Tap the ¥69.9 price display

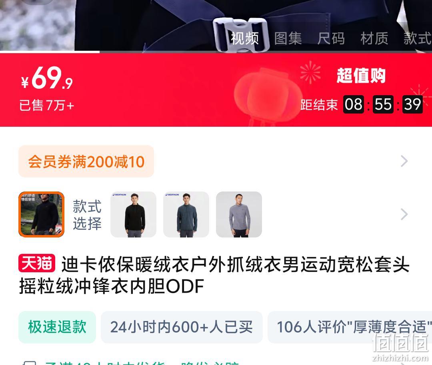pyautogui.click(x=47, y=78)
